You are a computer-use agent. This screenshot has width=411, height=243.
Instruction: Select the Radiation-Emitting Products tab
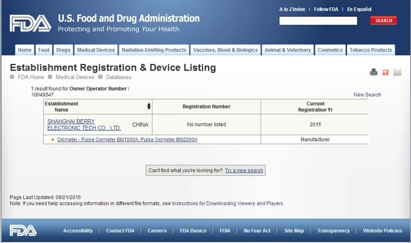[154, 50]
